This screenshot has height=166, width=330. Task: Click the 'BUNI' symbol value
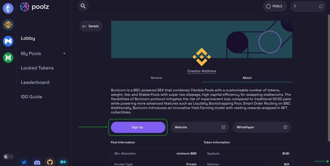point(286,154)
